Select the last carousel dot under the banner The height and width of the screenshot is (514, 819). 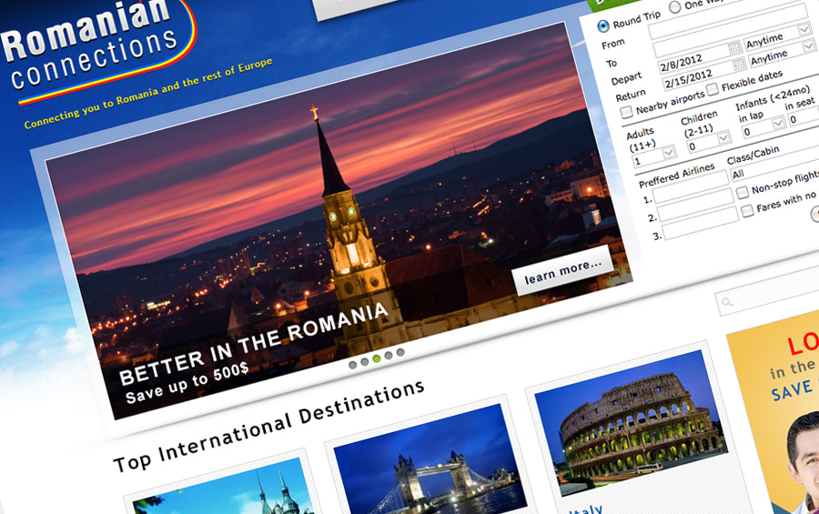pos(400,353)
